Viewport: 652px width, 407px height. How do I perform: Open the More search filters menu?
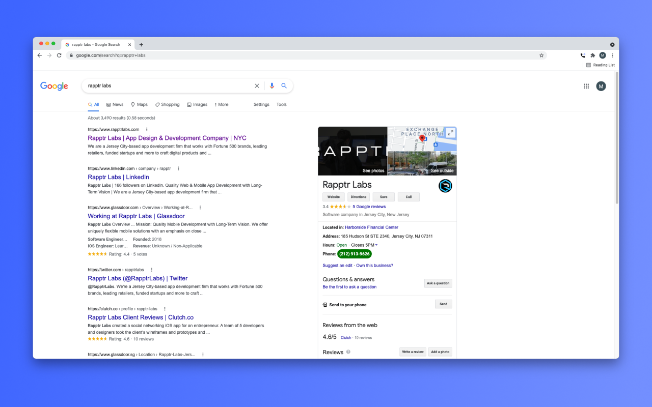222,105
